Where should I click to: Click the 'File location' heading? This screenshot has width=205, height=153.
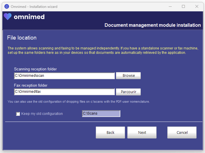coord(22,38)
